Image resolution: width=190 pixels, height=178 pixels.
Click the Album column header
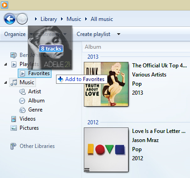pyautogui.click(x=93, y=47)
